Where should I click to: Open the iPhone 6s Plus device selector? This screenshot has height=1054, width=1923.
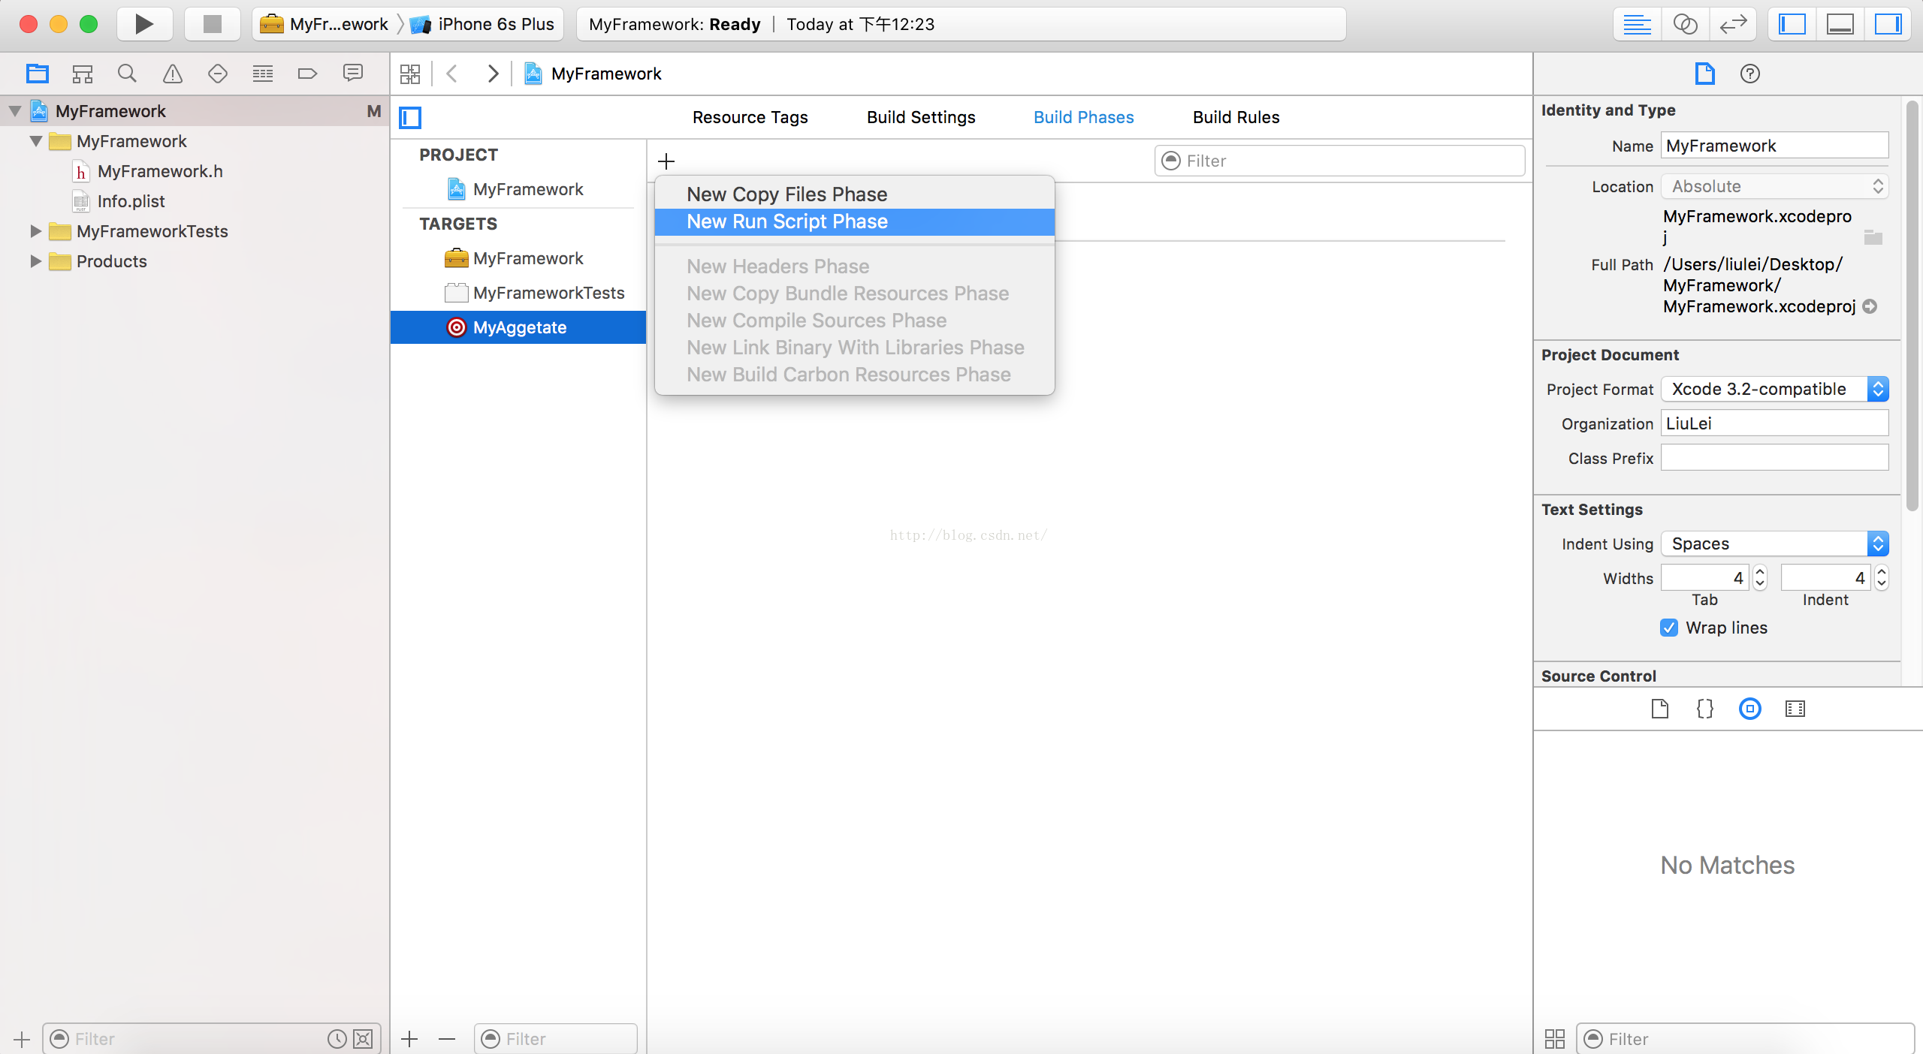click(x=484, y=24)
